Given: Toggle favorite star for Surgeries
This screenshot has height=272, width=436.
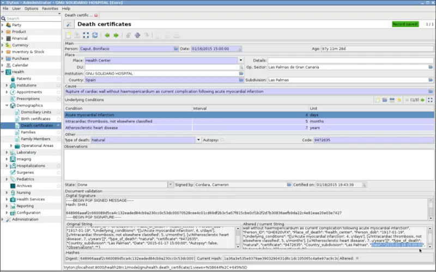Looking at the screenshot, I should [58, 172].
